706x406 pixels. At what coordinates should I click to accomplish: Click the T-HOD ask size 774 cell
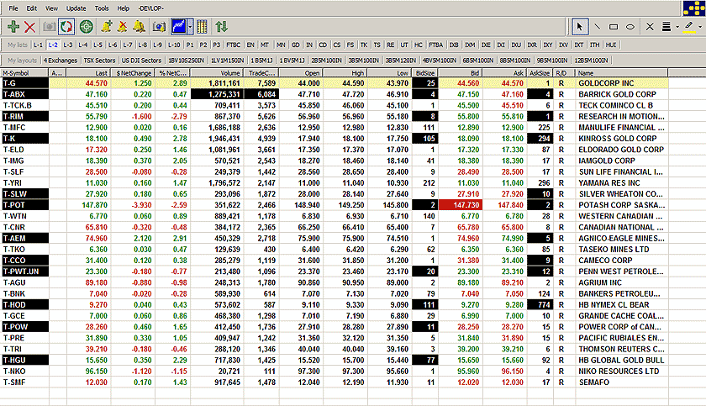click(540, 305)
